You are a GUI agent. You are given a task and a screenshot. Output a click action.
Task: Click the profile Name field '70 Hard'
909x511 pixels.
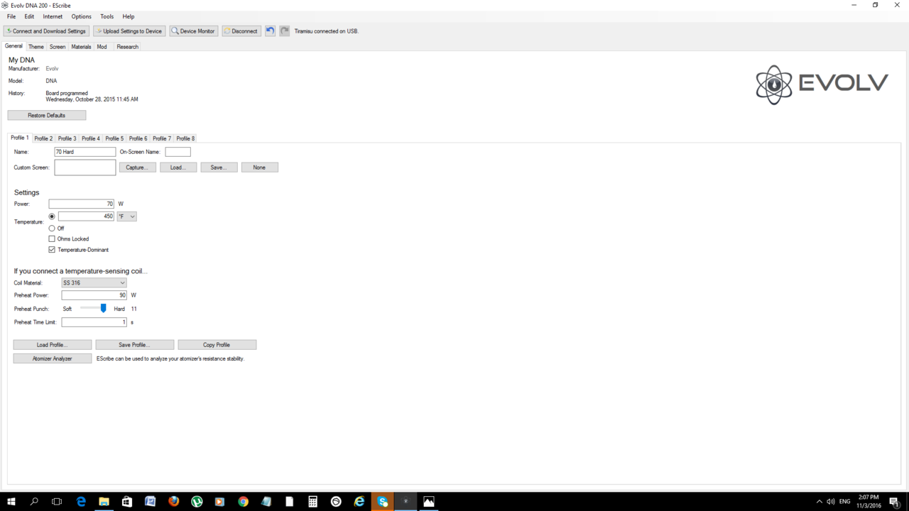click(85, 152)
